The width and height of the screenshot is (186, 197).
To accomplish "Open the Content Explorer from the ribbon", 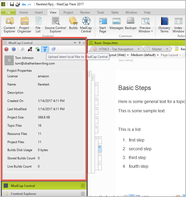I will pos(10,25).
